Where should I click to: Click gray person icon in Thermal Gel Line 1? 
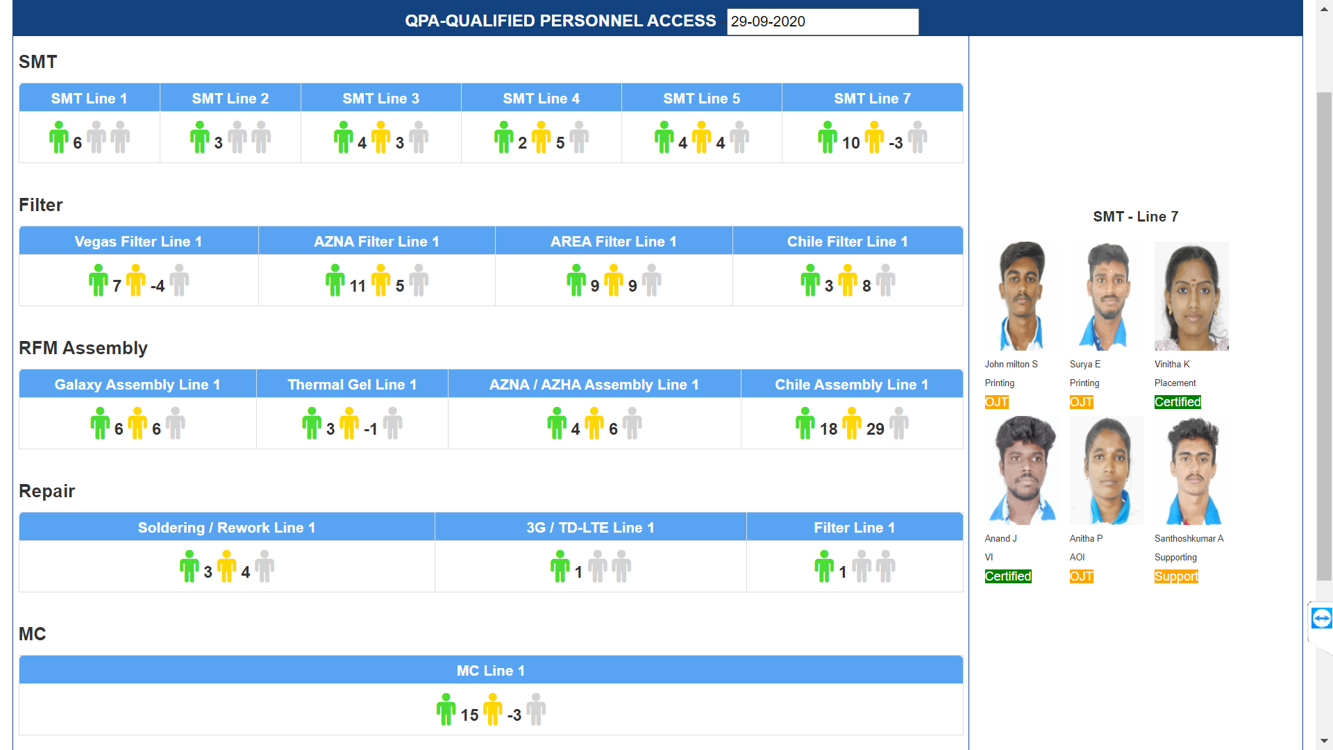tap(393, 424)
